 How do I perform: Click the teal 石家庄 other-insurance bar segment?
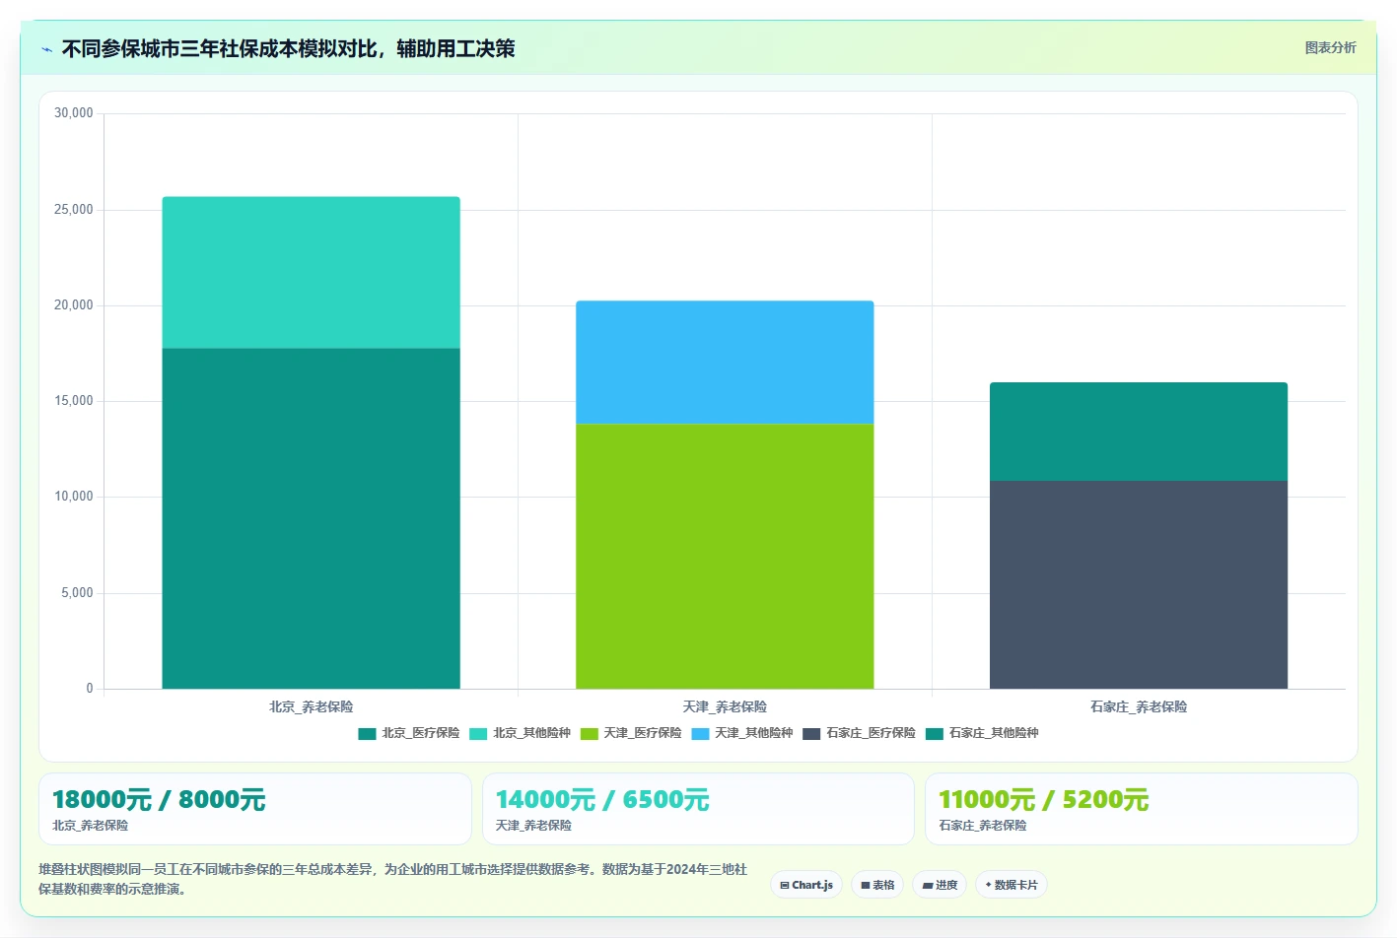coord(1139,432)
